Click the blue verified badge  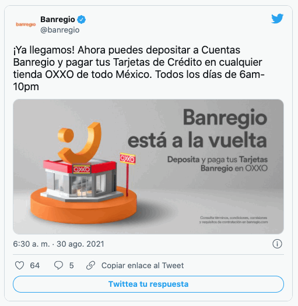point(82,20)
